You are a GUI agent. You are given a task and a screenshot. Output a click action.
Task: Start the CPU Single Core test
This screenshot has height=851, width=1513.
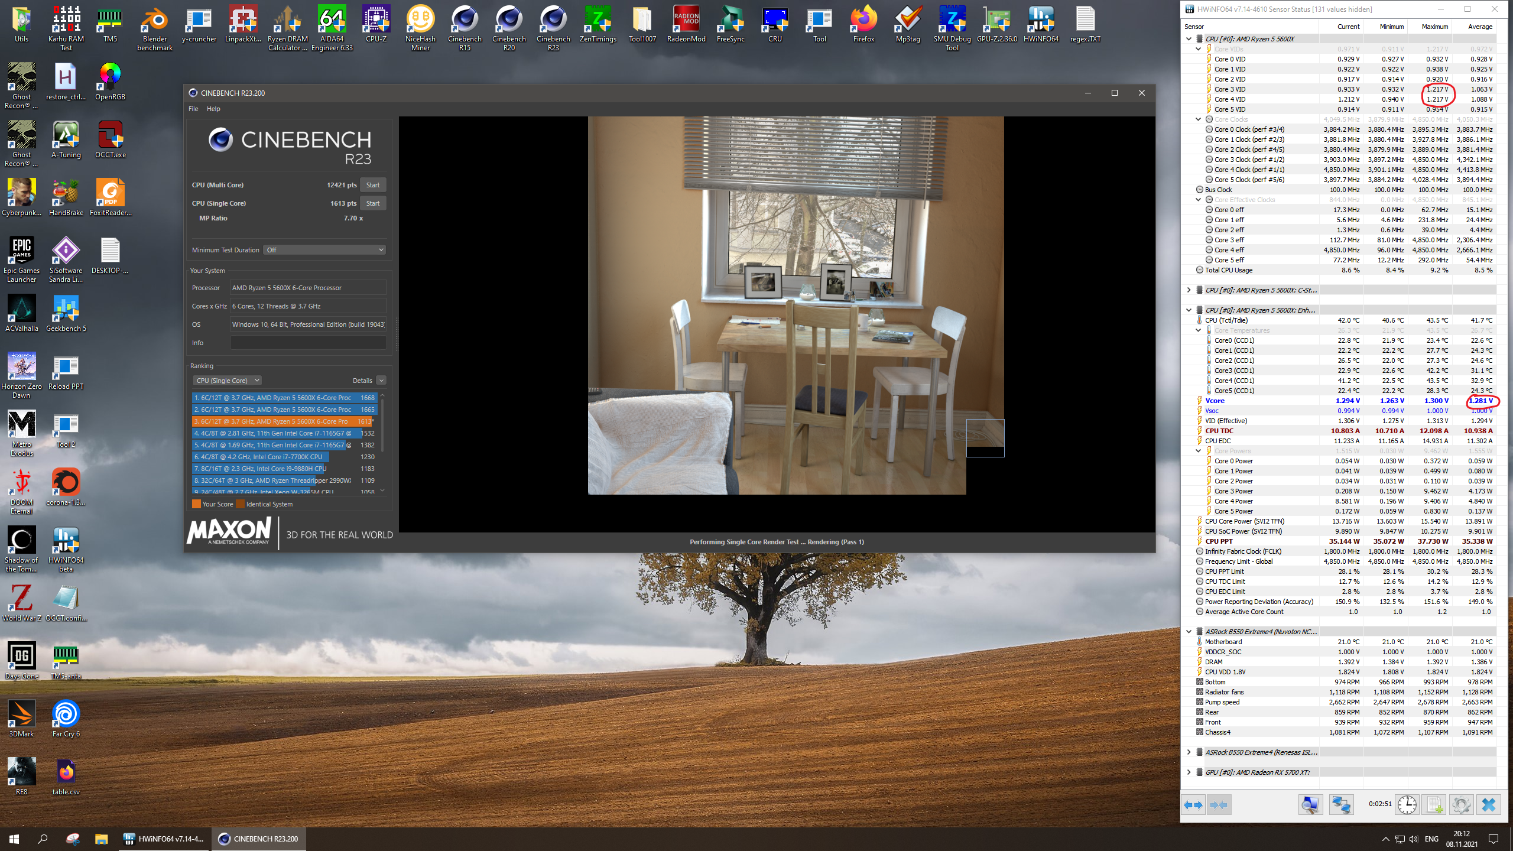(372, 203)
